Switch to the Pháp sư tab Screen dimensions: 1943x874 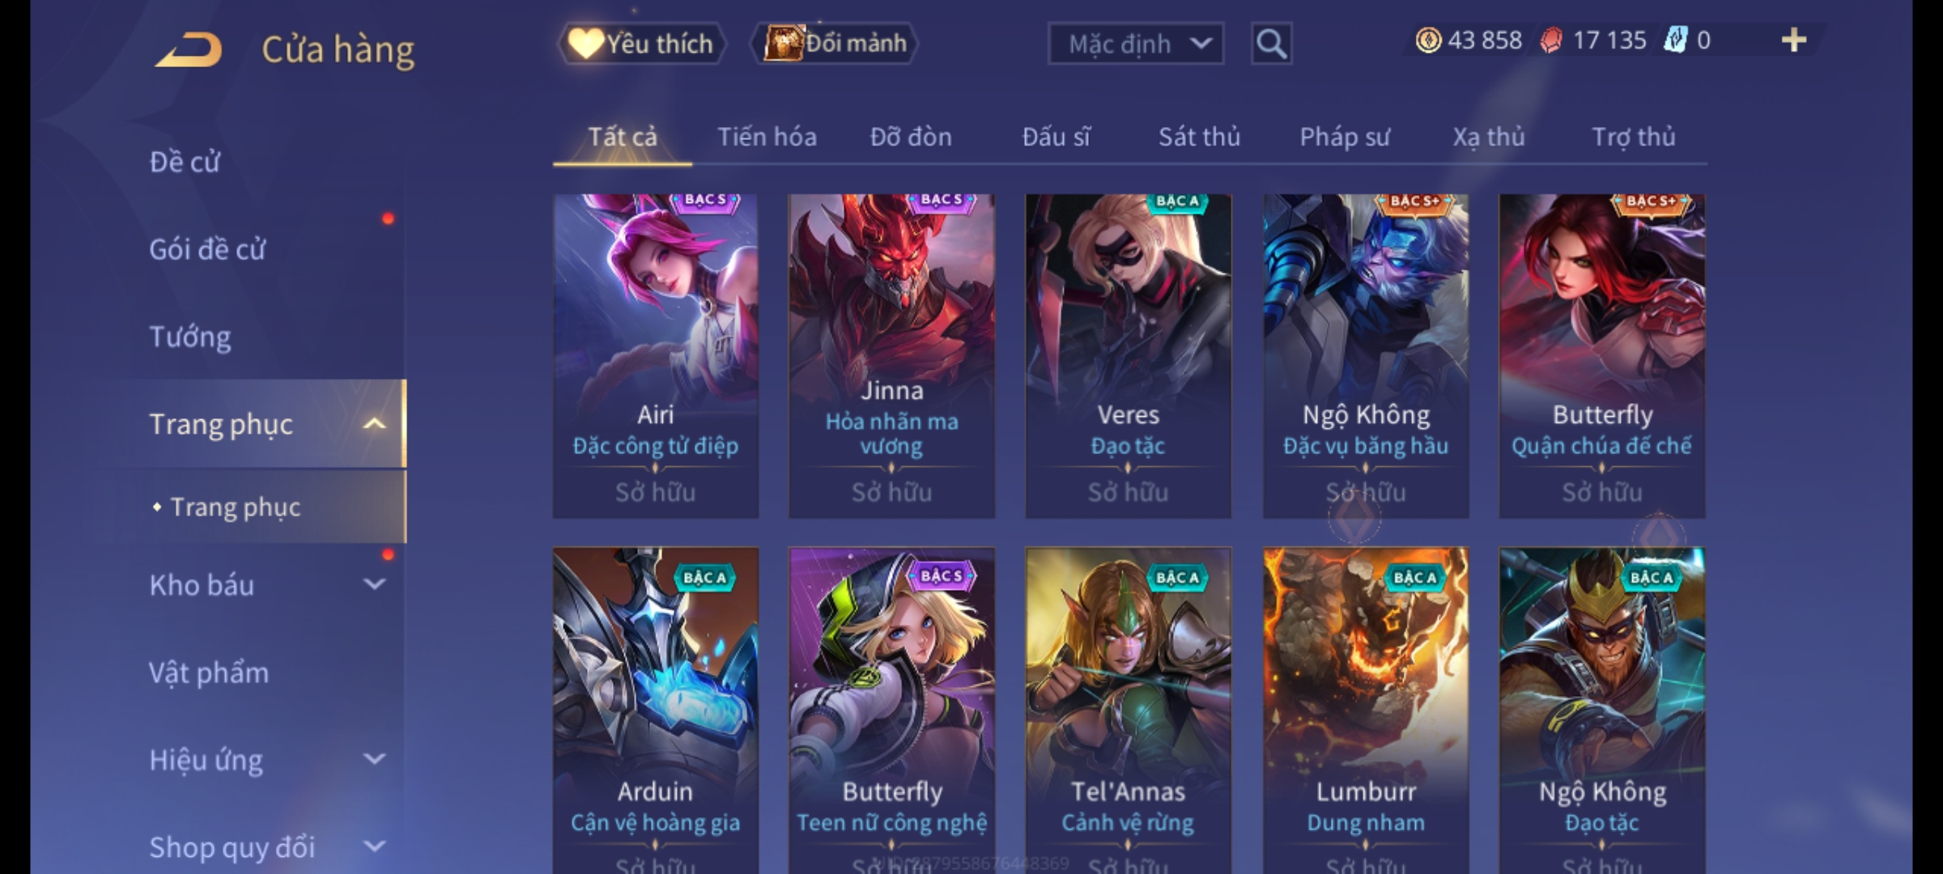(1345, 137)
